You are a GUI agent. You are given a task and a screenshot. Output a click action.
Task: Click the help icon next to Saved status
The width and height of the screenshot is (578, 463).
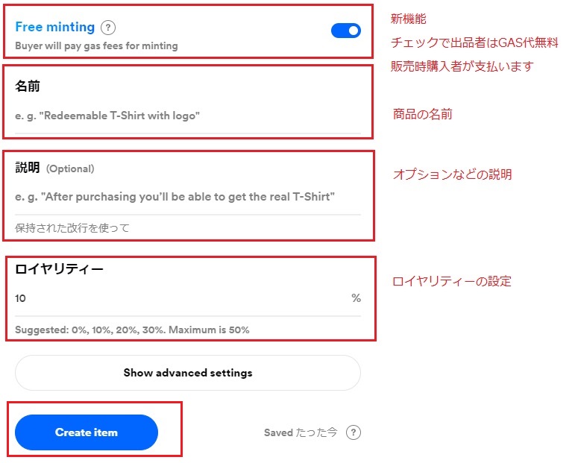pos(354,432)
